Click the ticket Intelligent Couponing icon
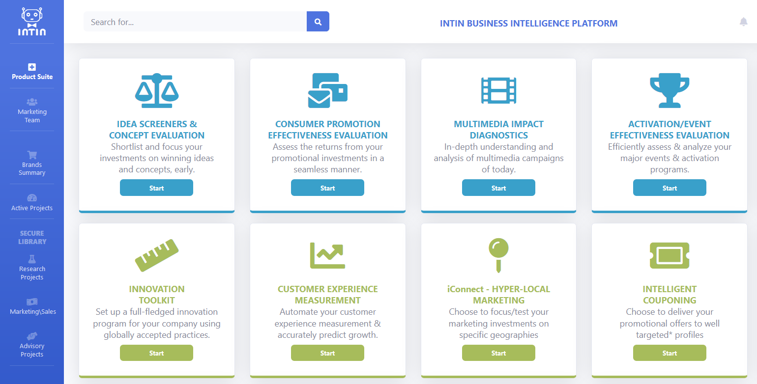Image resolution: width=757 pixels, height=384 pixels. click(670, 255)
